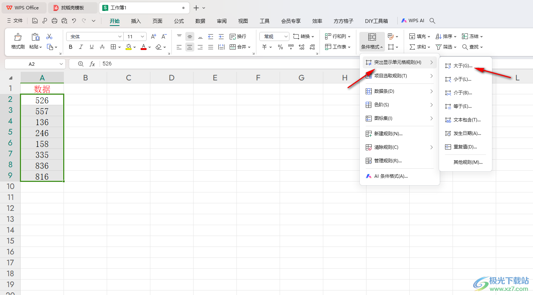The width and height of the screenshot is (533, 295).
Task: Toggle Bold formatting
Action: click(71, 47)
